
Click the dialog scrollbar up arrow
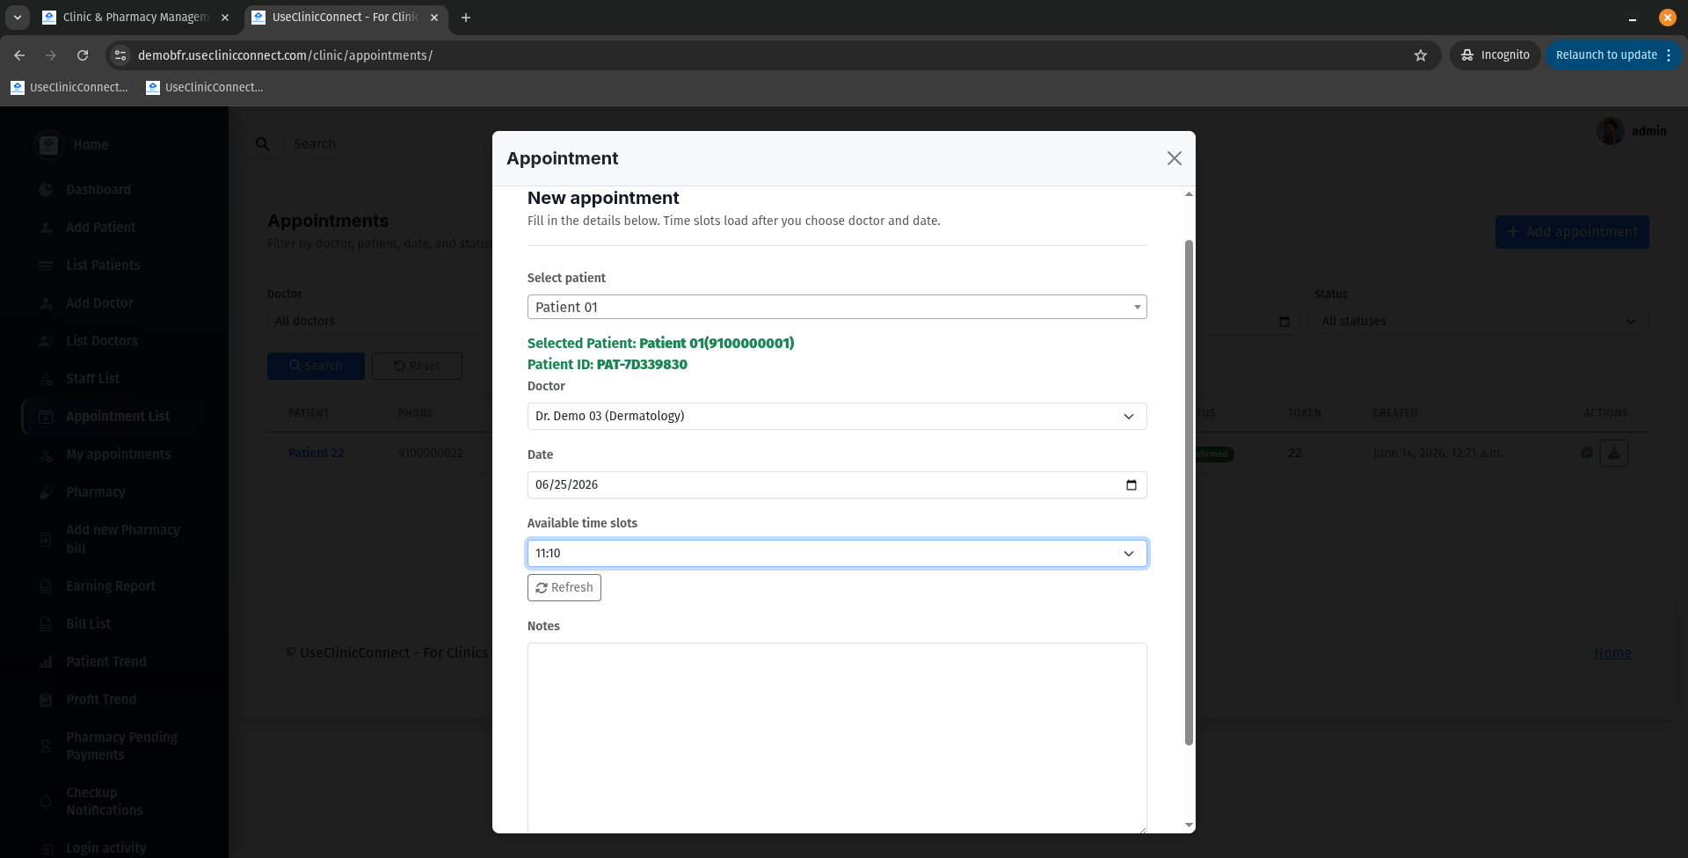tap(1189, 193)
